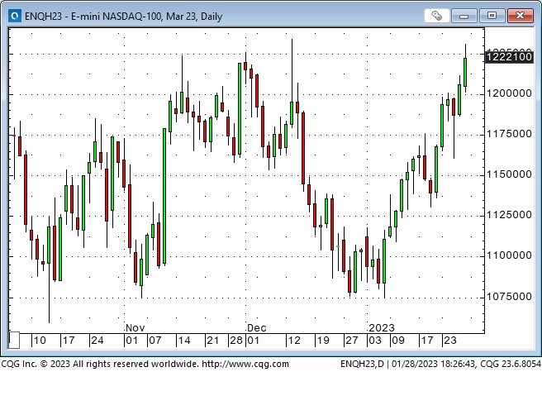Click the 1175000 price axis label
The width and height of the screenshot is (542, 410).
click(509, 134)
